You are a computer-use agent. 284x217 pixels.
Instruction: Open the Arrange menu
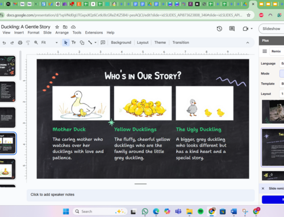[62, 32]
